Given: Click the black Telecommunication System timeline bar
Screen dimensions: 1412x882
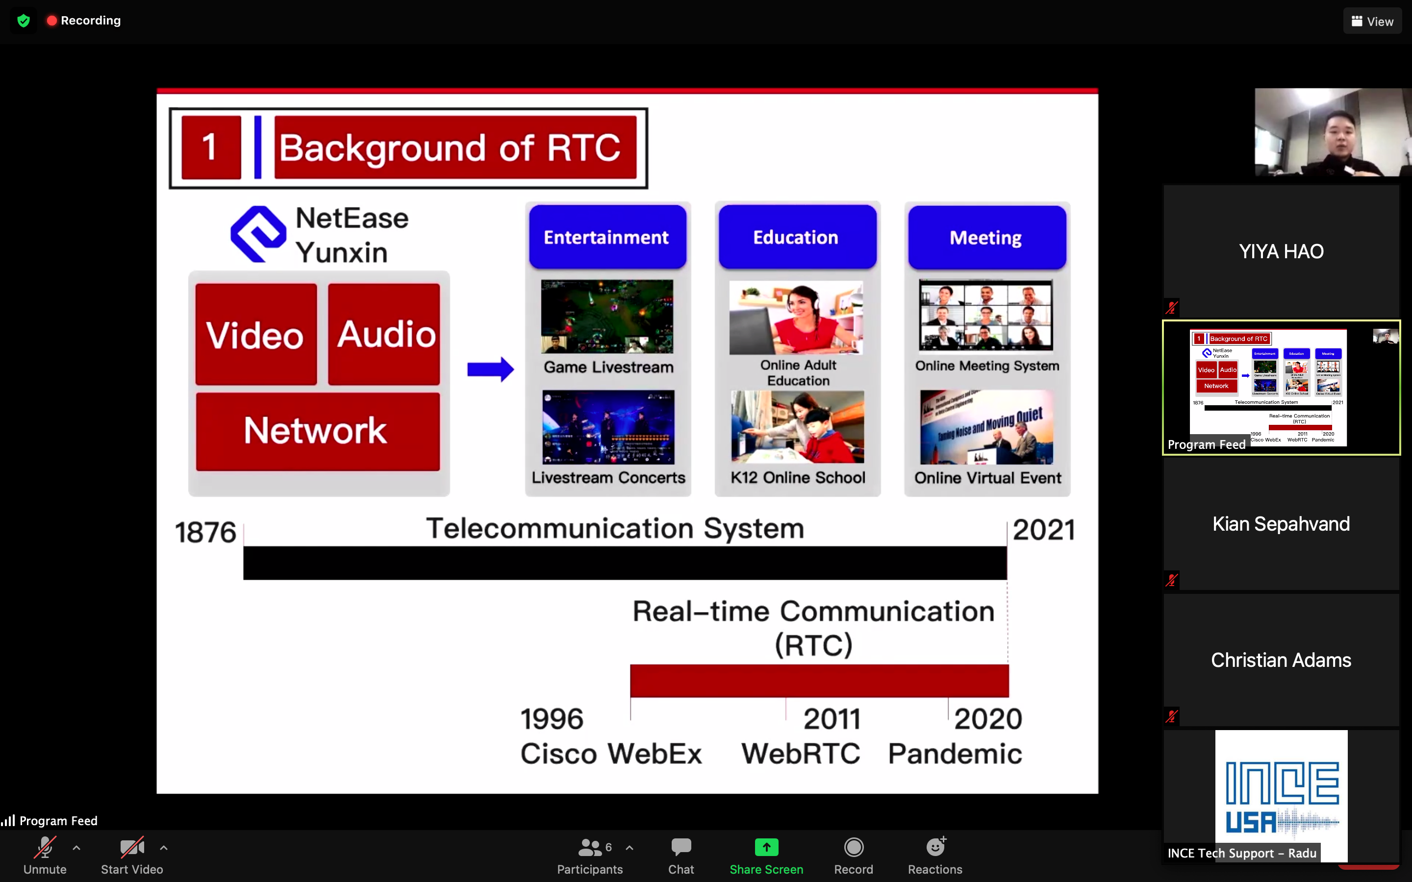Looking at the screenshot, I should [x=625, y=563].
